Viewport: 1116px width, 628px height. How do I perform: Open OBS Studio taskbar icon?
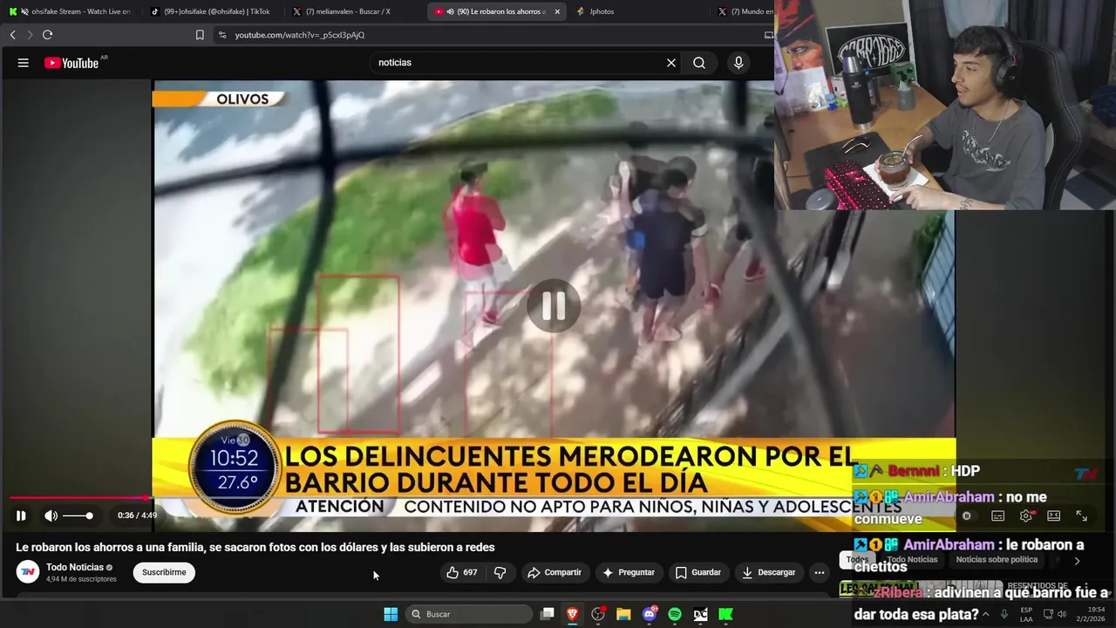[598, 614]
